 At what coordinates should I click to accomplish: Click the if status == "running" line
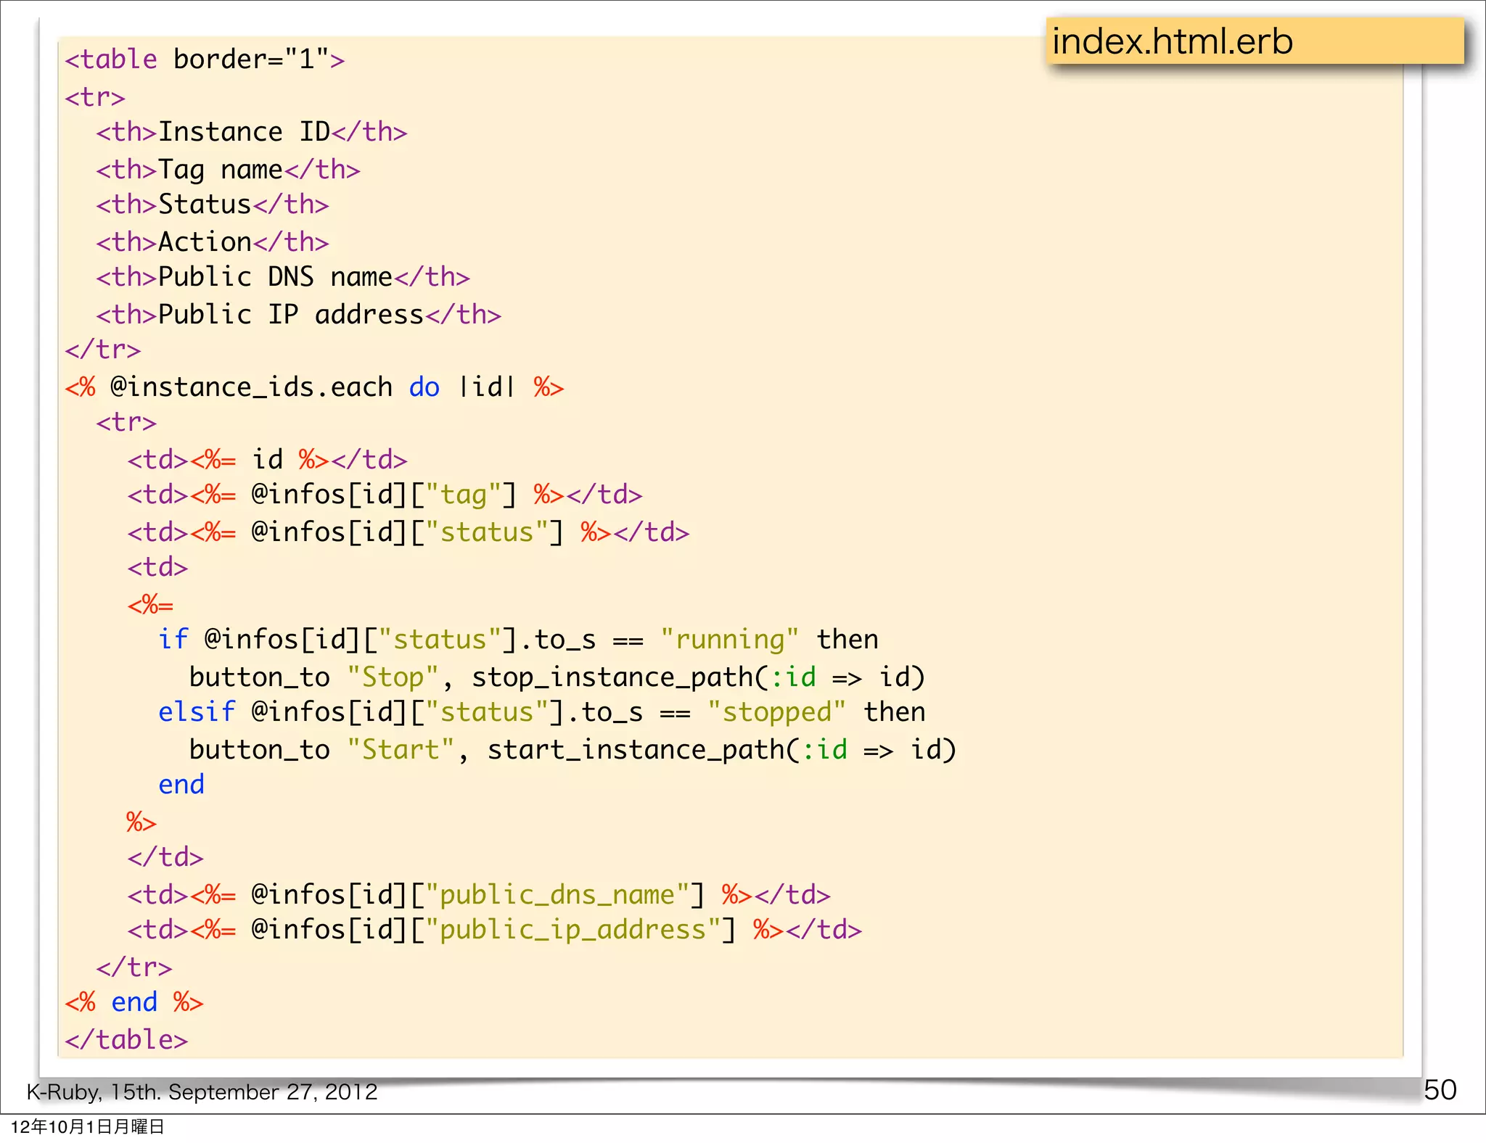tap(518, 640)
